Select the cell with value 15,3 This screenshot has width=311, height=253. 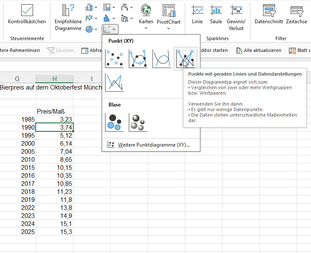(x=55, y=232)
